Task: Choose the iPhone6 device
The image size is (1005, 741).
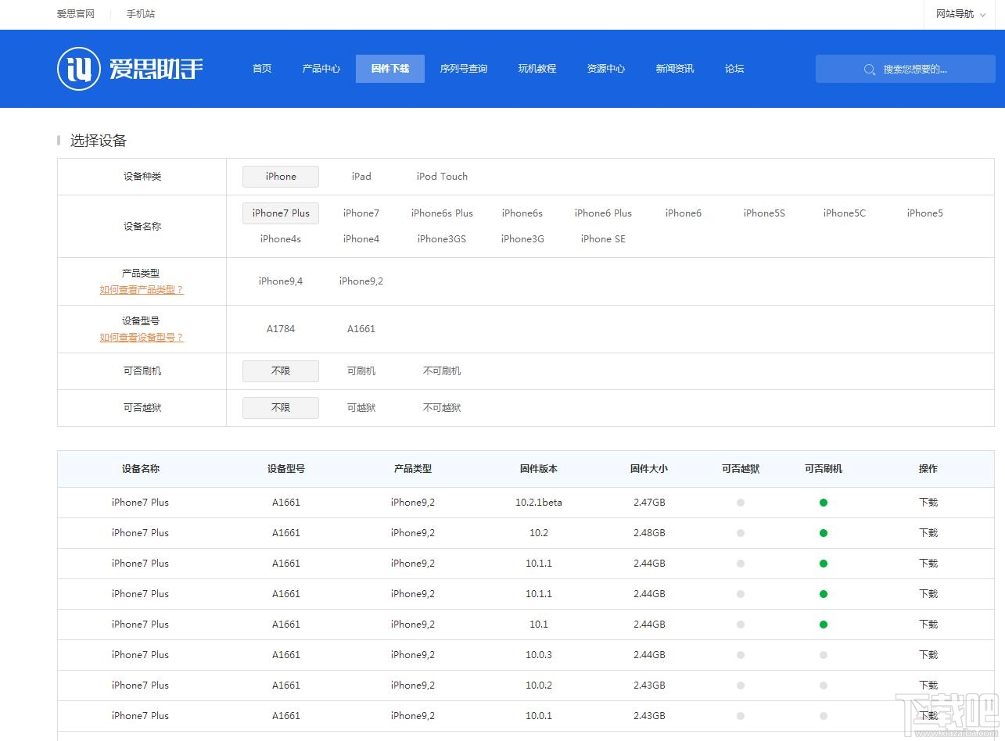Action: (x=684, y=213)
